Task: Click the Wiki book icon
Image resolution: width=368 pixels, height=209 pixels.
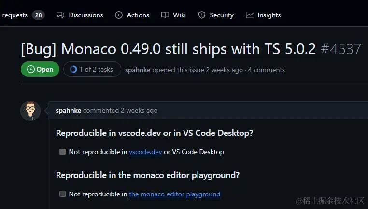Action: click(x=165, y=15)
